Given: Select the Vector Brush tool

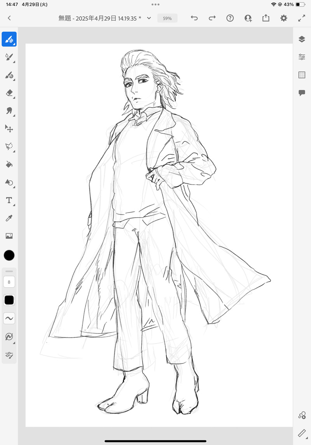Looking at the screenshot, I should click(x=9, y=75).
